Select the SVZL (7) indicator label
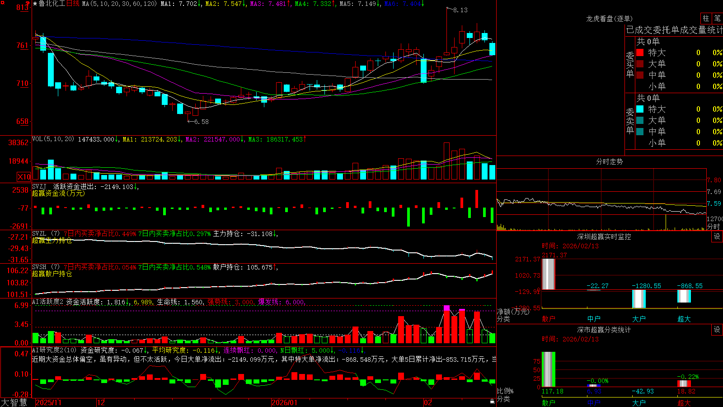723x407 pixels. tap(46, 234)
